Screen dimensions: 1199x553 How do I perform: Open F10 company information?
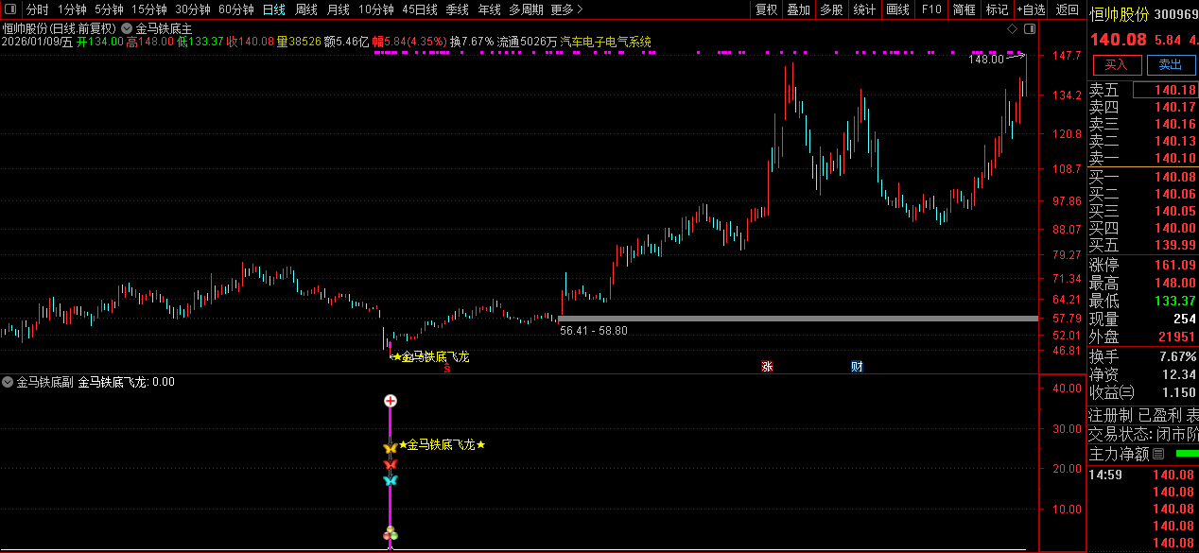point(931,9)
